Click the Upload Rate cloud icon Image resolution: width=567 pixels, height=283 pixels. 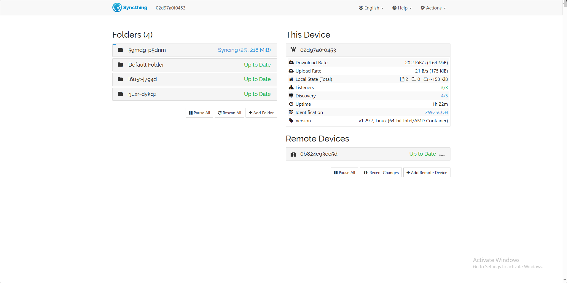(x=291, y=71)
